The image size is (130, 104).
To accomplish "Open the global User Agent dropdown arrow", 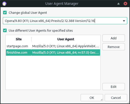I will click(124, 21).
